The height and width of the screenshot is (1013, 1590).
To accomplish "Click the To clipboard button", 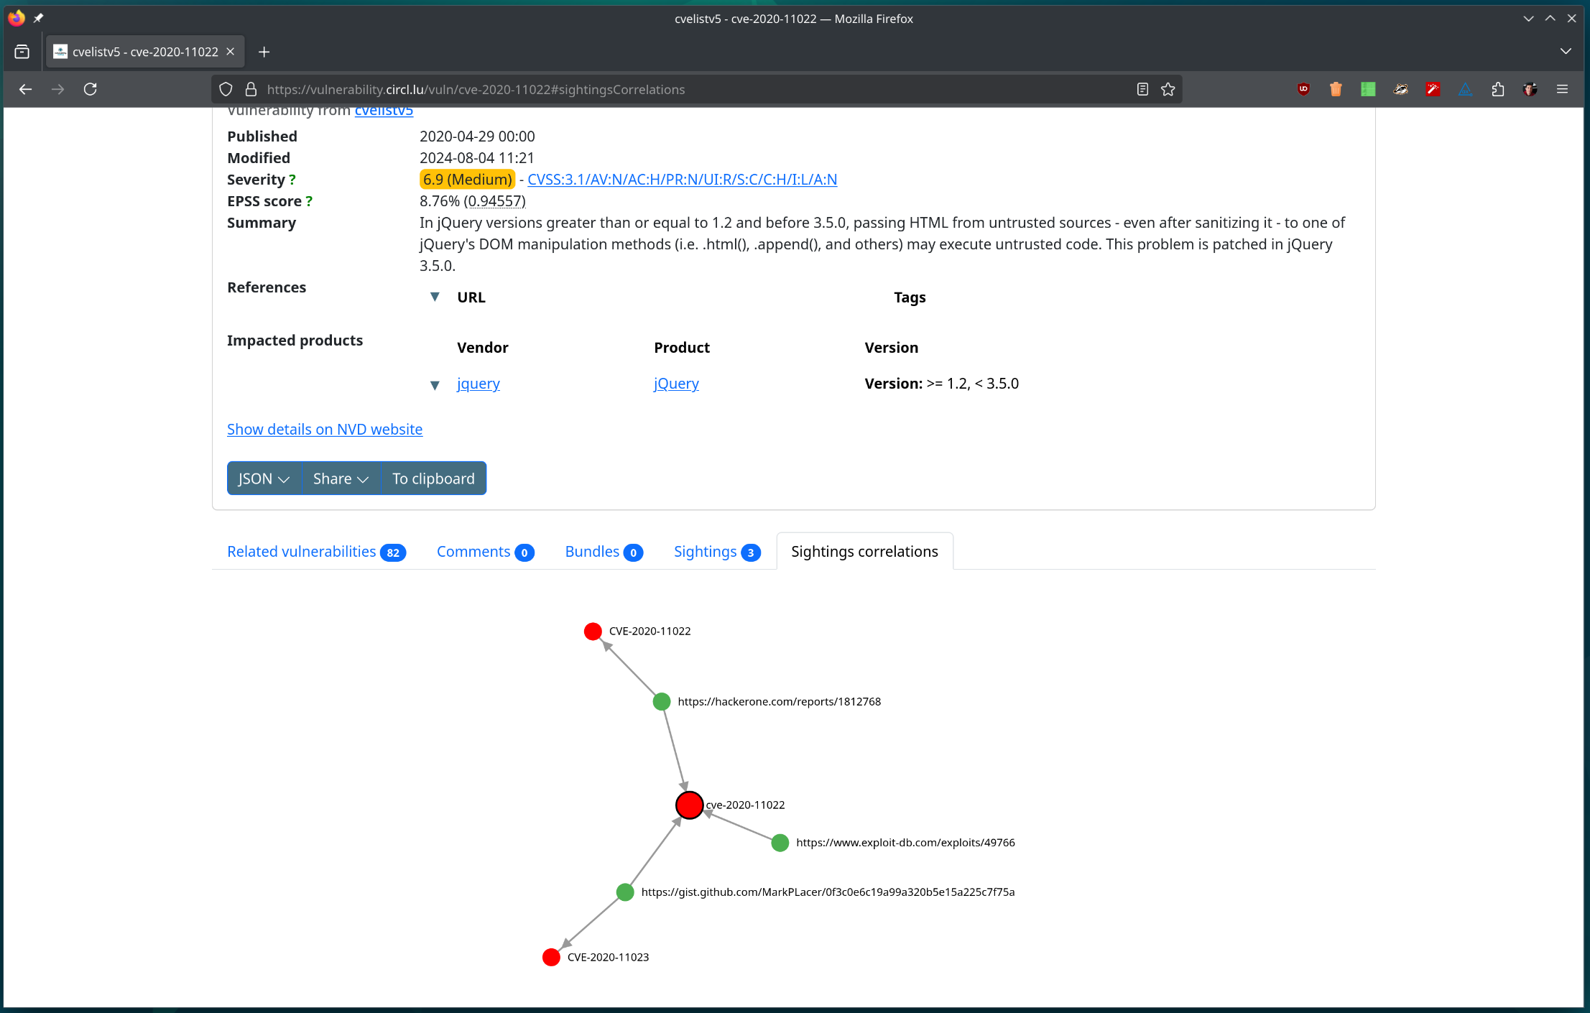I will click(x=433, y=478).
